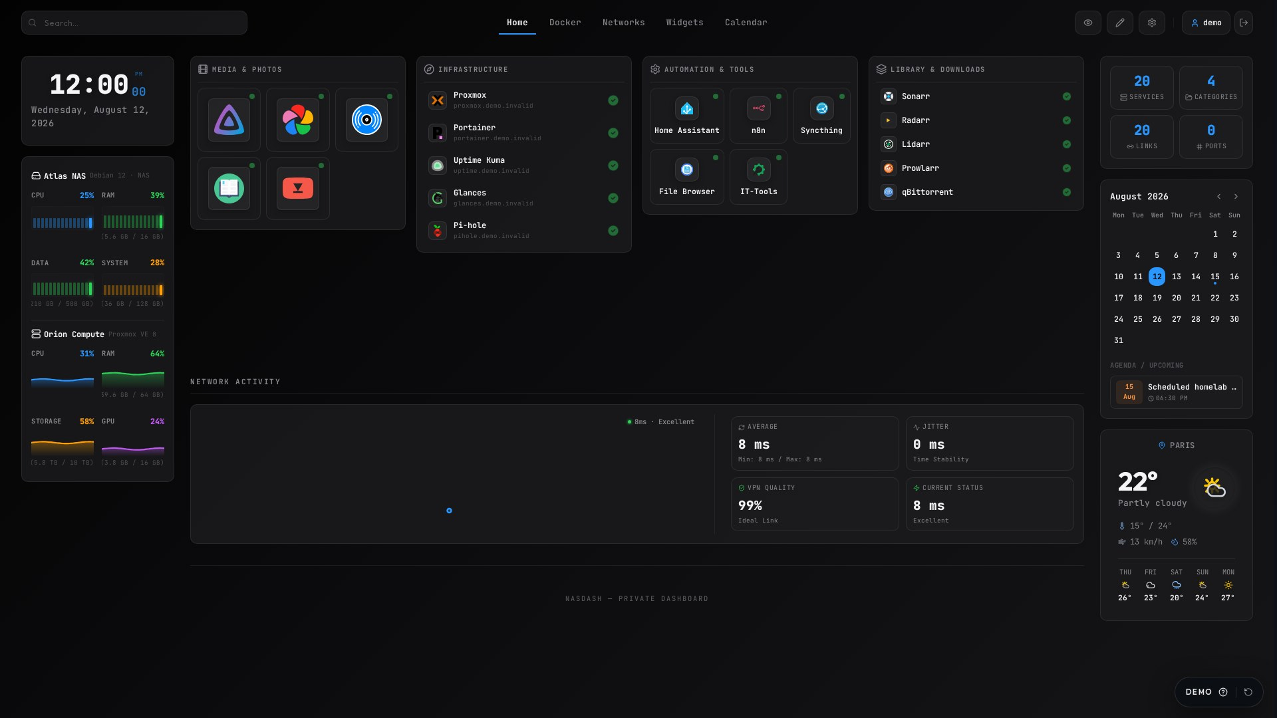Image resolution: width=1277 pixels, height=718 pixels.
Task: Open the Calendar tab
Action: pyautogui.click(x=746, y=23)
